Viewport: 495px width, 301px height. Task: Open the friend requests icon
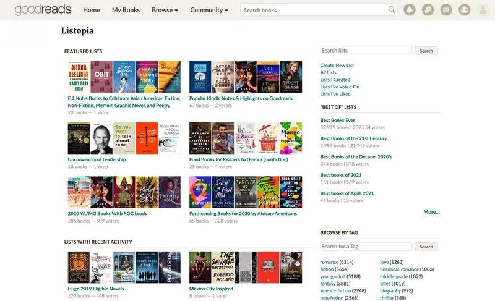tap(465, 10)
